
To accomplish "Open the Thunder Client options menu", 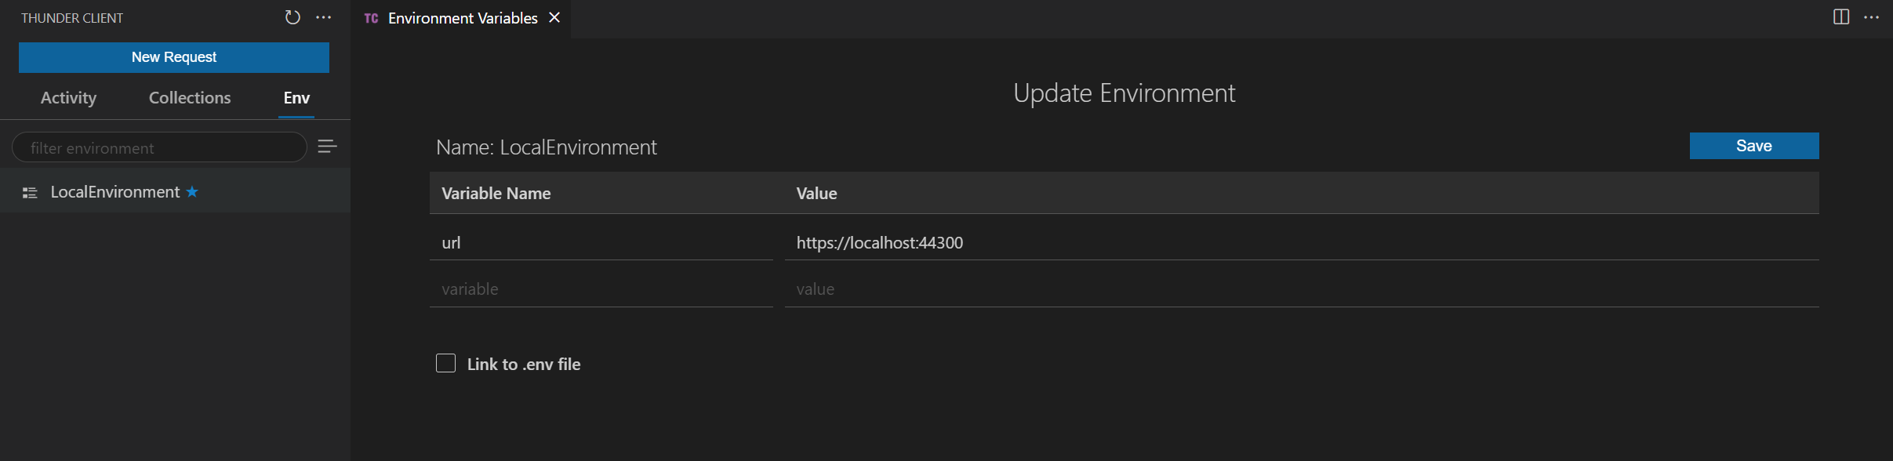I will (324, 17).
